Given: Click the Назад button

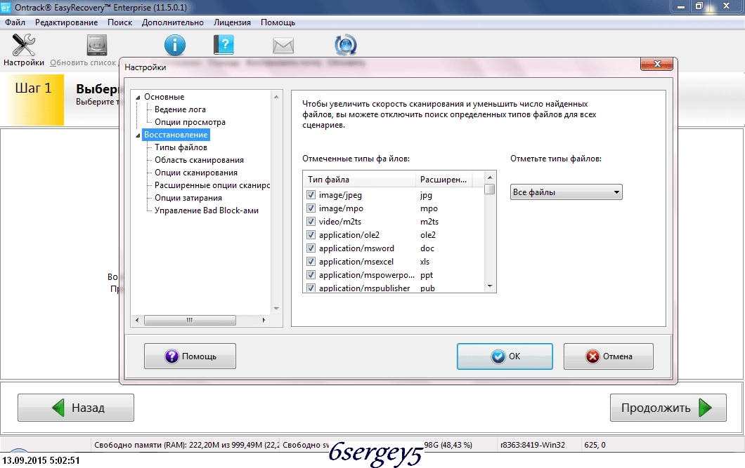Looking at the screenshot, I should [x=76, y=408].
